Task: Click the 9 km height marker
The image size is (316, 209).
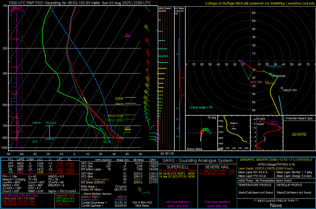Action: coord(15,67)
